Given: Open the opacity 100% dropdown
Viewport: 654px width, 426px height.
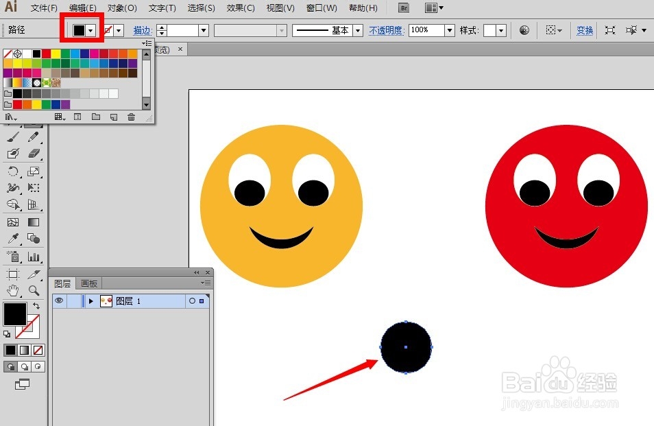Looking at the screenshot, I should tap(450, 30).
